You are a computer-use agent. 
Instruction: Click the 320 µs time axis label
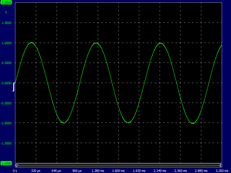click(x=36, y=171)
